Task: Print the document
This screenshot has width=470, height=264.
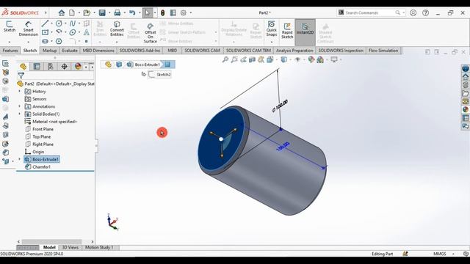Action: (117, 13)
